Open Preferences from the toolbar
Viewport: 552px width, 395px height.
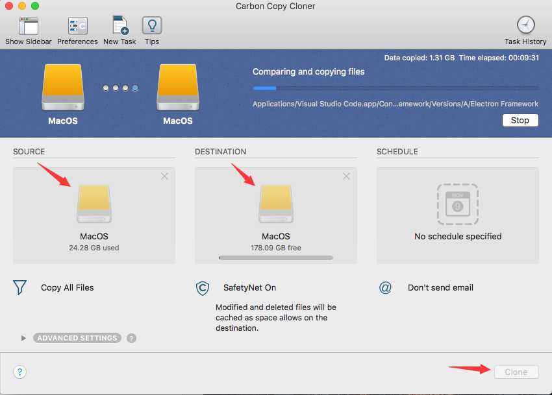point(77,26)
